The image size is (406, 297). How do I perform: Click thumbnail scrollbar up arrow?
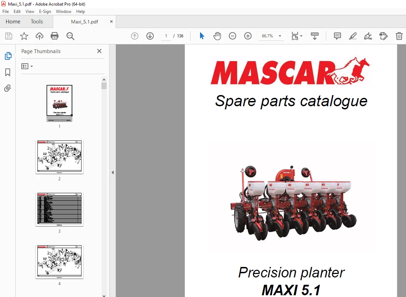point(104,80)
